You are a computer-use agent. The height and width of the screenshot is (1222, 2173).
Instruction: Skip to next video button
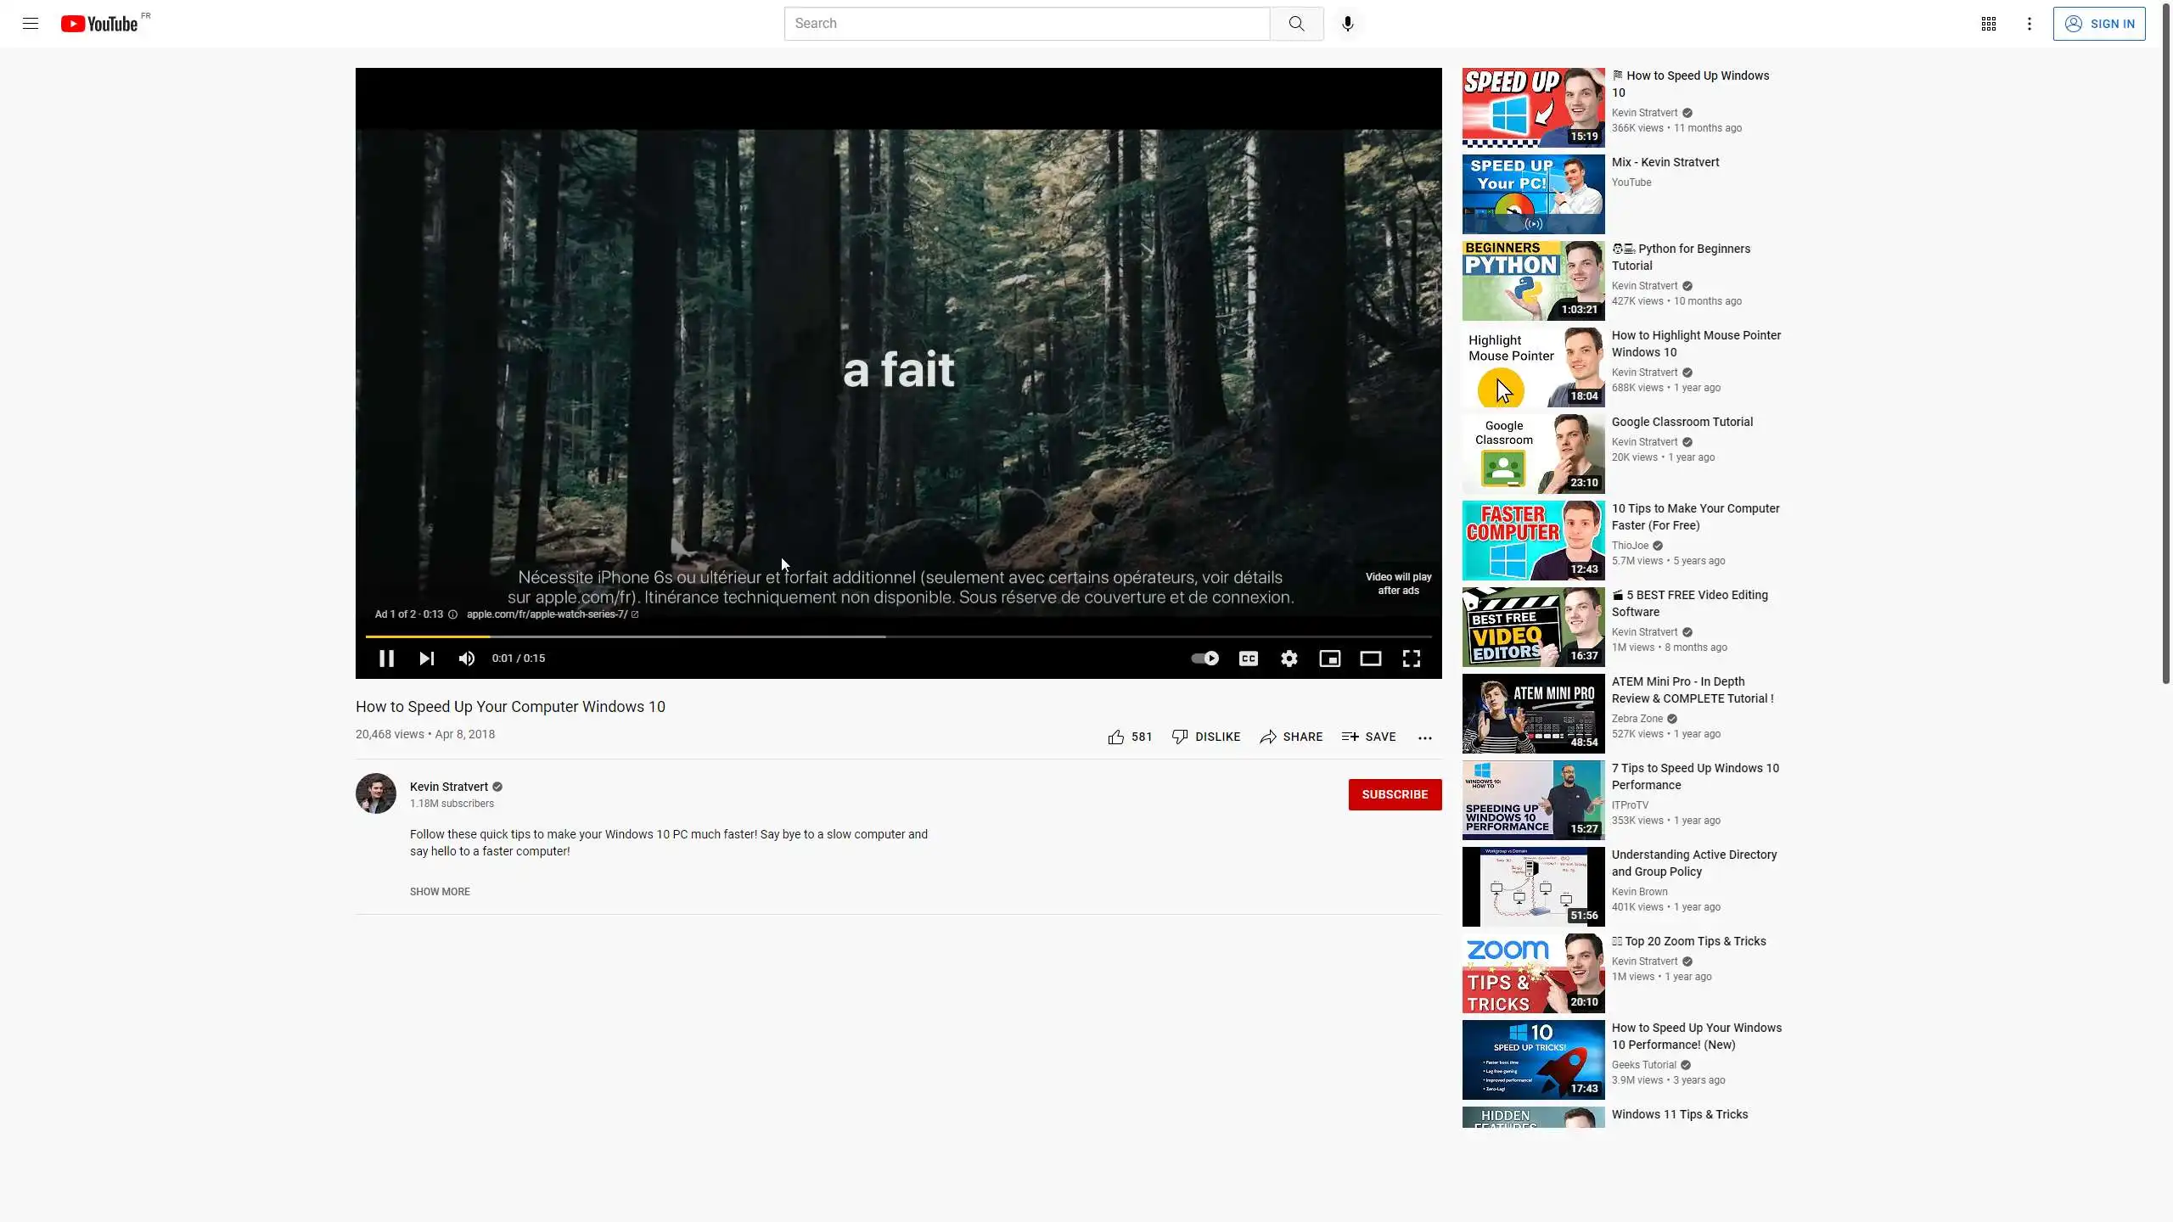(426, 659)
